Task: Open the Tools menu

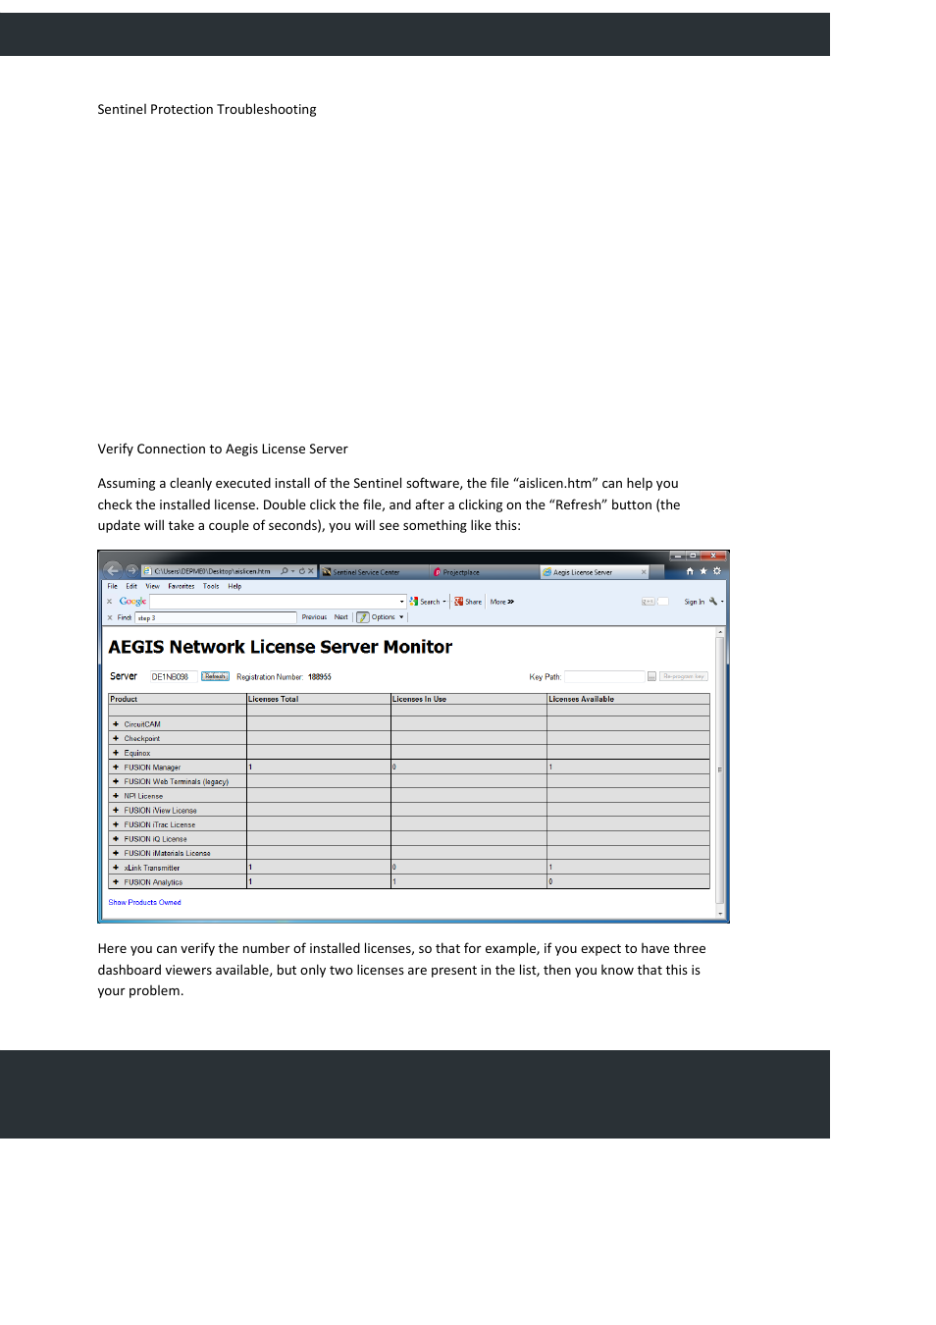Action: click(x=211, y=586)
